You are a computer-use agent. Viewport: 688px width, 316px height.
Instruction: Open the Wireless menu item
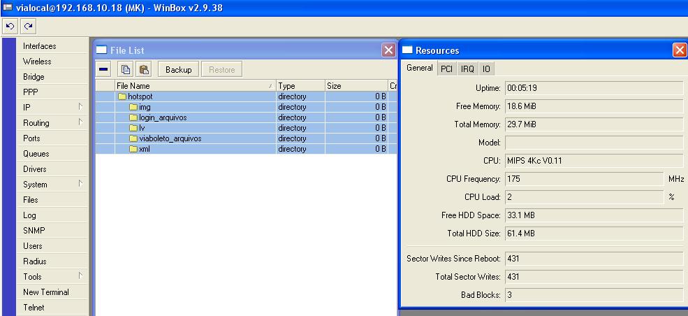(37, 62)
